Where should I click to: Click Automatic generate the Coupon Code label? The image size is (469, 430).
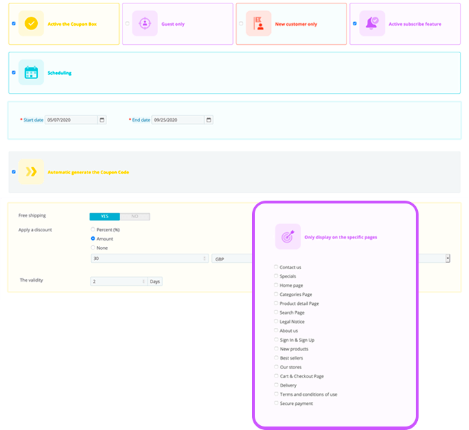click(88, 172)
